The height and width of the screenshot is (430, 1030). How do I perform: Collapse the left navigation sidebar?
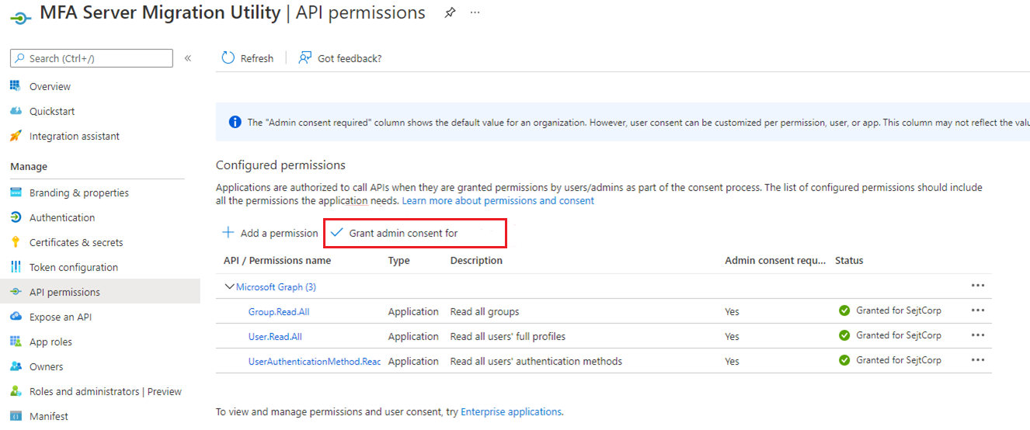pos(187,58)
